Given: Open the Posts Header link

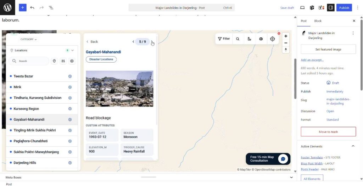Looking at the screenshot, I should [310, 169].
